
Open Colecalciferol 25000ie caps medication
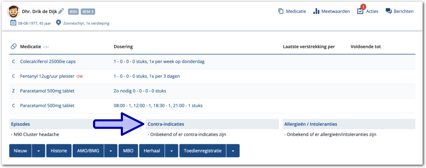(x=47, y=61)
